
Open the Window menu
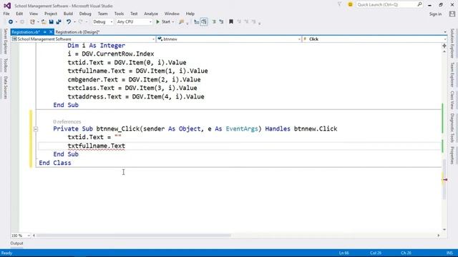point(172,14)
